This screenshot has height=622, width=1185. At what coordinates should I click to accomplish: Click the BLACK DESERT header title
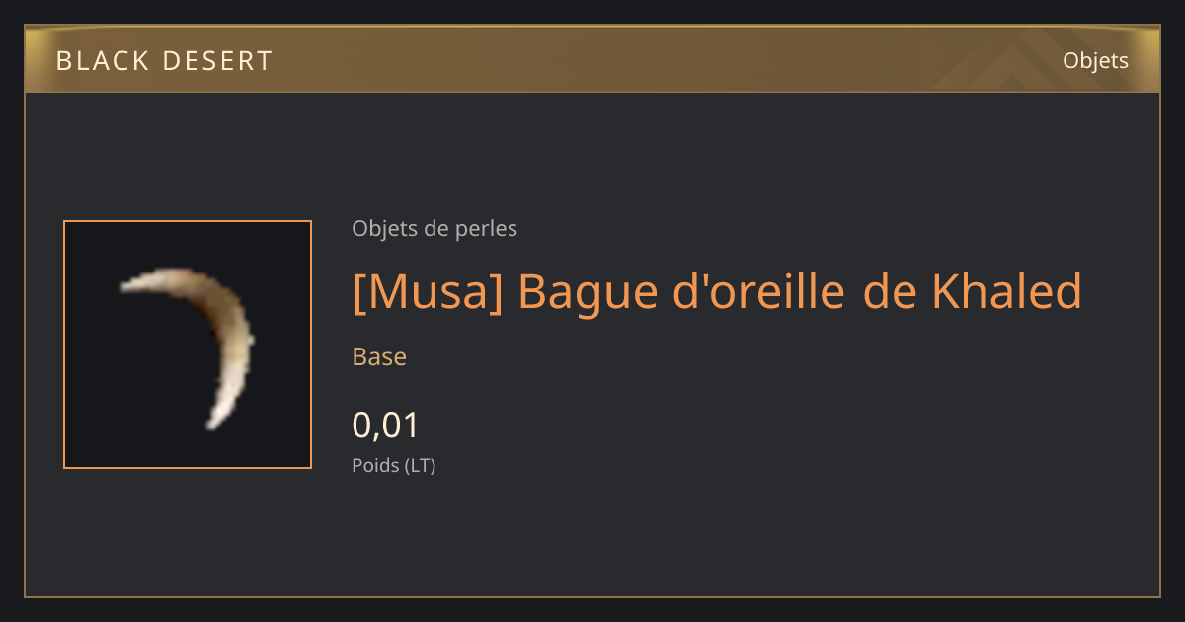pyautogui.click(x=164, y=61)
